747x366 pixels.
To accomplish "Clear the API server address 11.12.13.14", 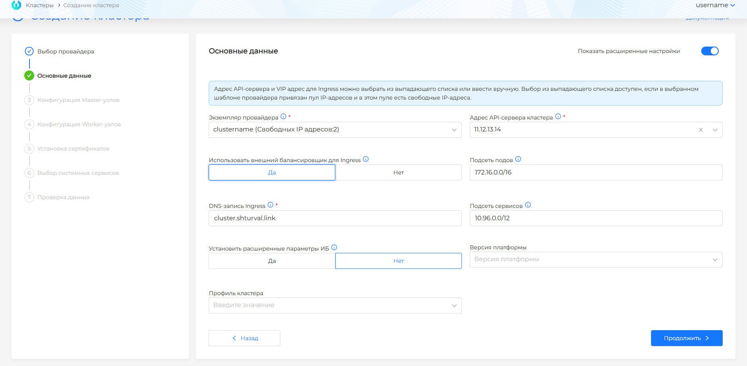I will pyautogui.click(x=701, y=130).
